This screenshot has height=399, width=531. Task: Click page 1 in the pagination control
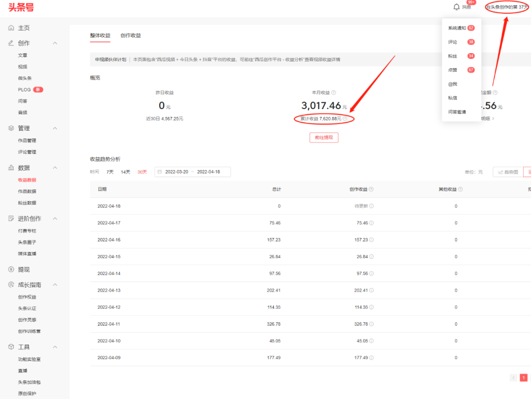[x=523, y=377]
